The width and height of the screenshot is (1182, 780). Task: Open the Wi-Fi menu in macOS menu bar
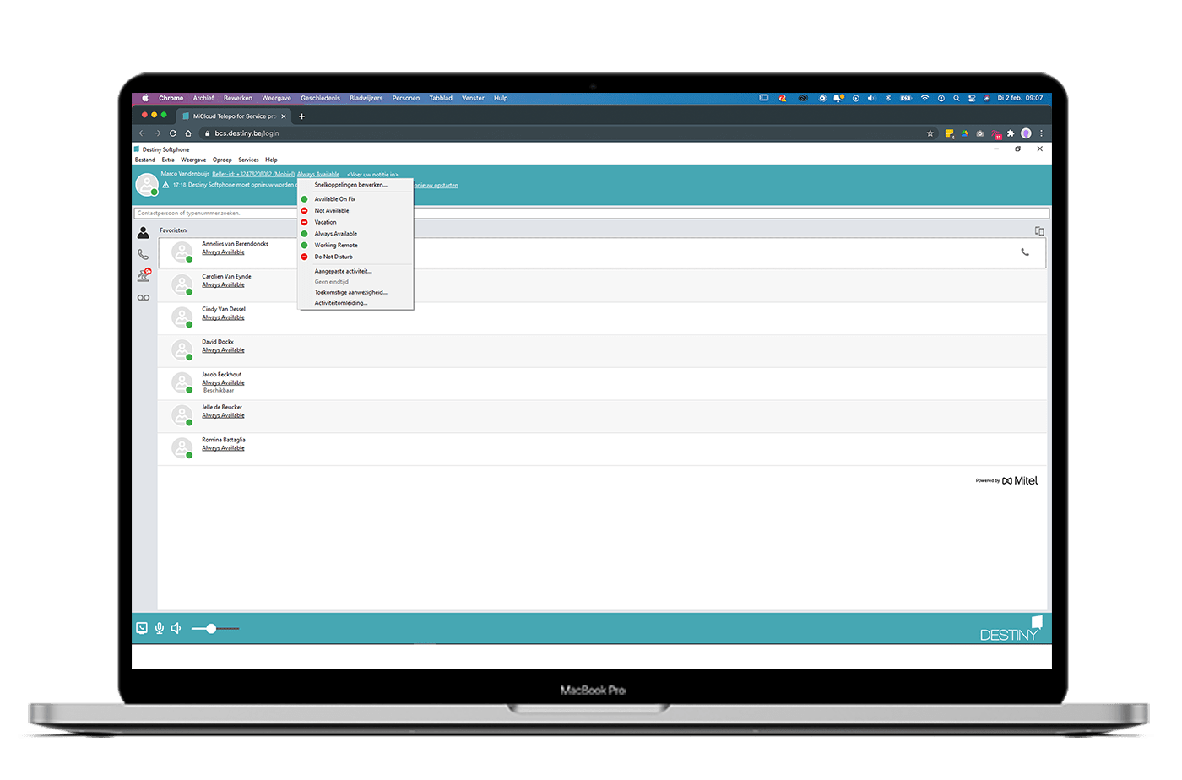click(x=924, y=98)
